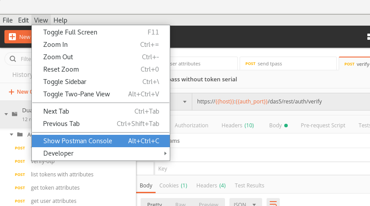
Task: Switch to the 'send tpass' request tab
Action: 270,64
